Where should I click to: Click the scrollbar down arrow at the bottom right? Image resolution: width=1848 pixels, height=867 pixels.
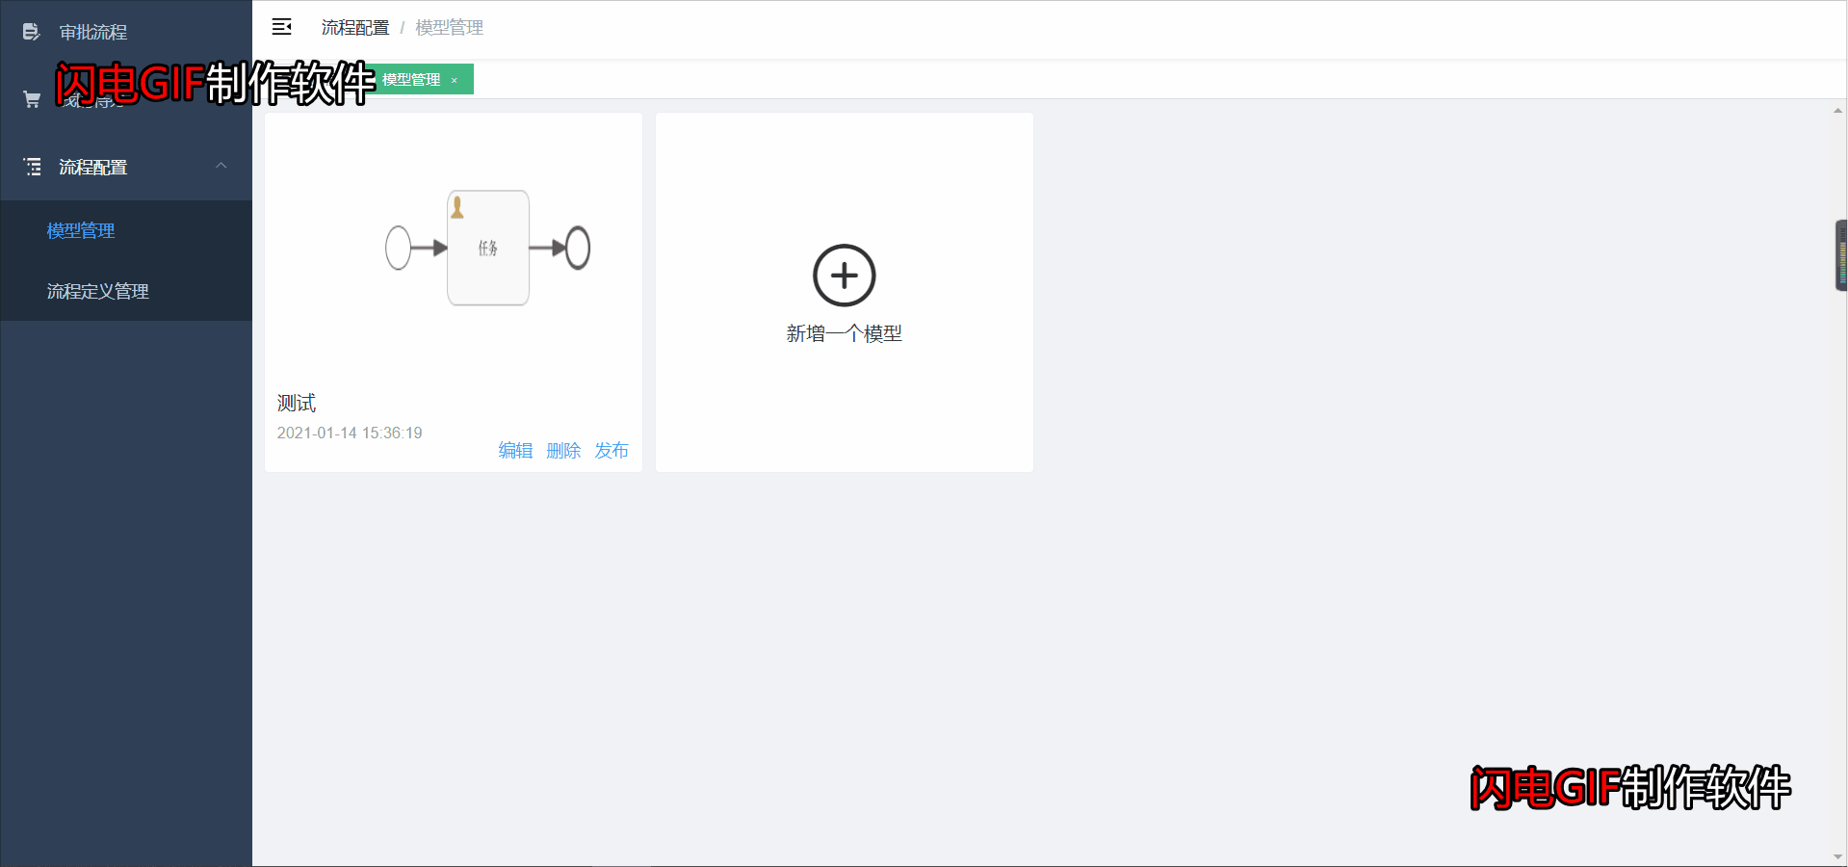point(1837,856)
